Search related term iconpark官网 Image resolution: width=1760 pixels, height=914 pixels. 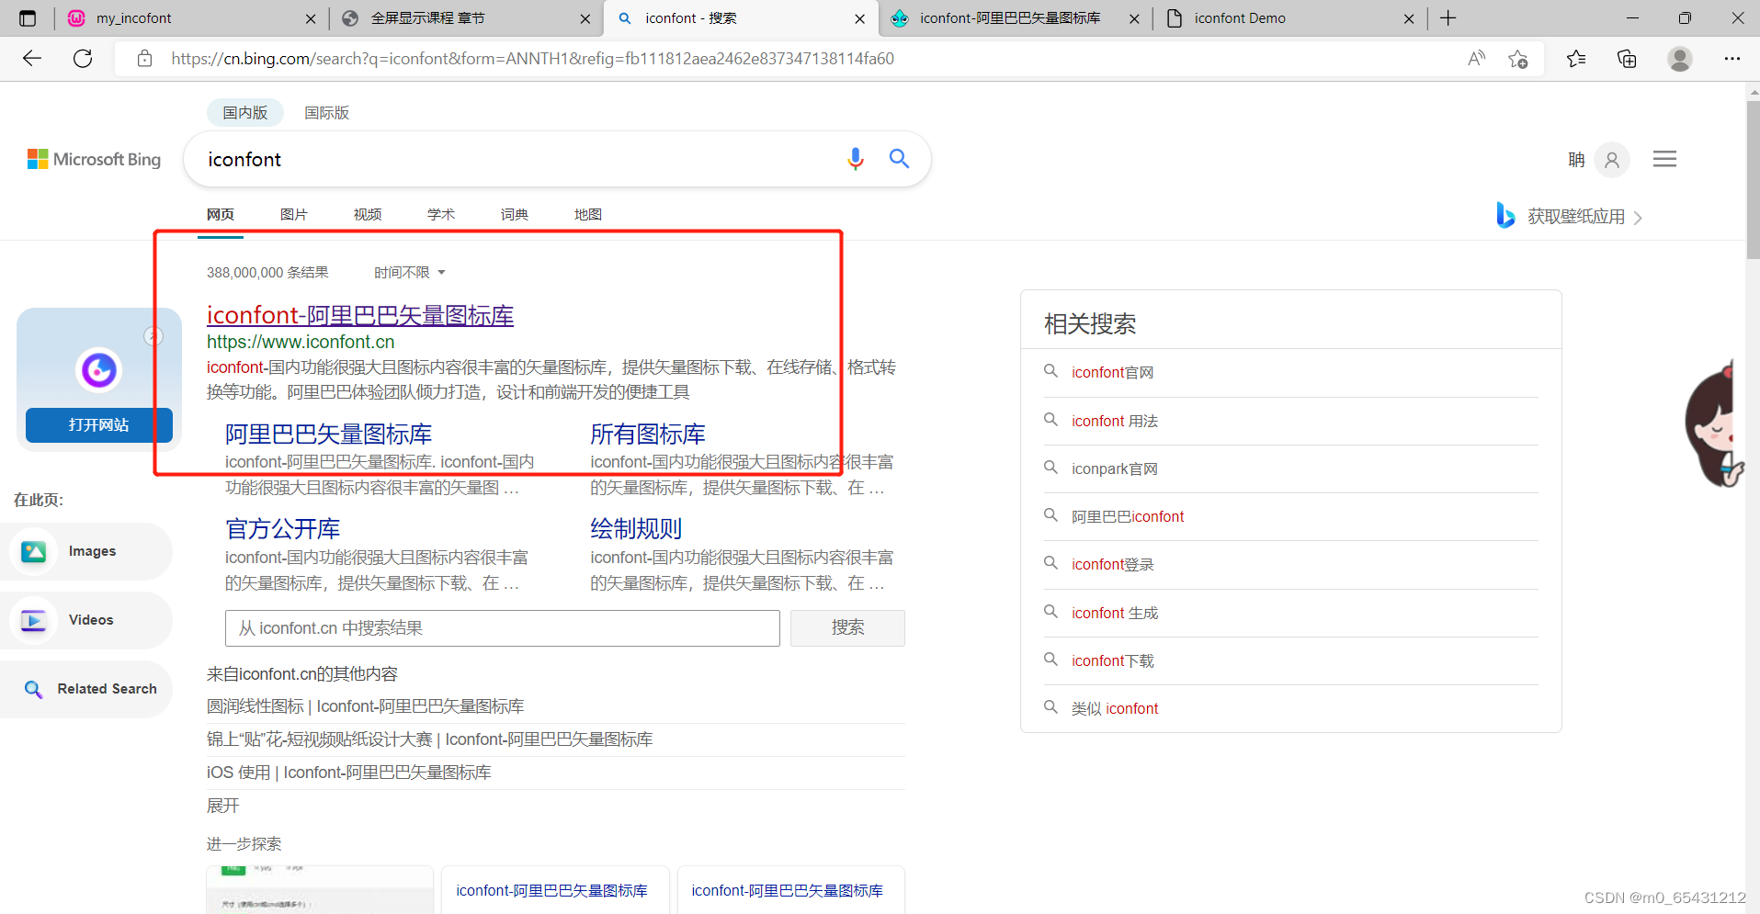click(x=1115, y=468)
